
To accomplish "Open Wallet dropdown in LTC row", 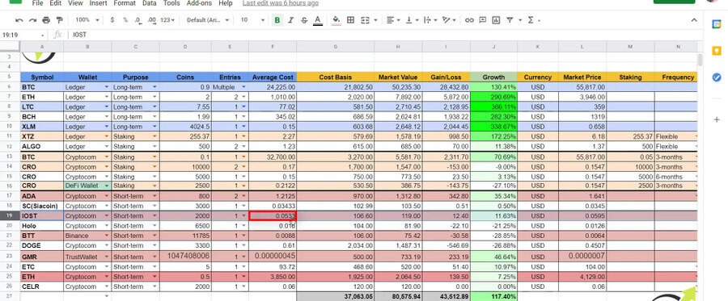I will 107,107.
